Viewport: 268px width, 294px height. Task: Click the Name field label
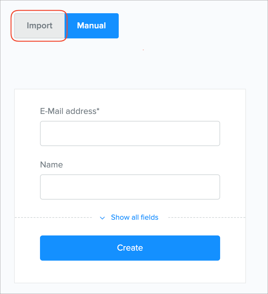(x=51, y=165)
